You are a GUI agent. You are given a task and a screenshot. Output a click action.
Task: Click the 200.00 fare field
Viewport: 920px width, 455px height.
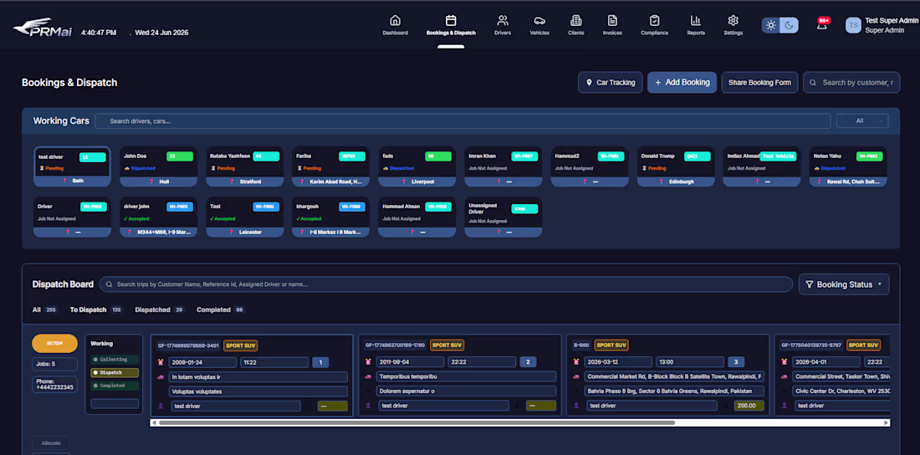(749, 406)
